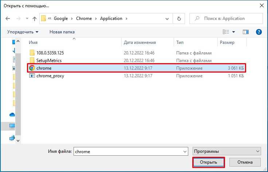Sort by Размер column header
The width and height of the screenshot is (268, 172).
[x=227, y=42]
